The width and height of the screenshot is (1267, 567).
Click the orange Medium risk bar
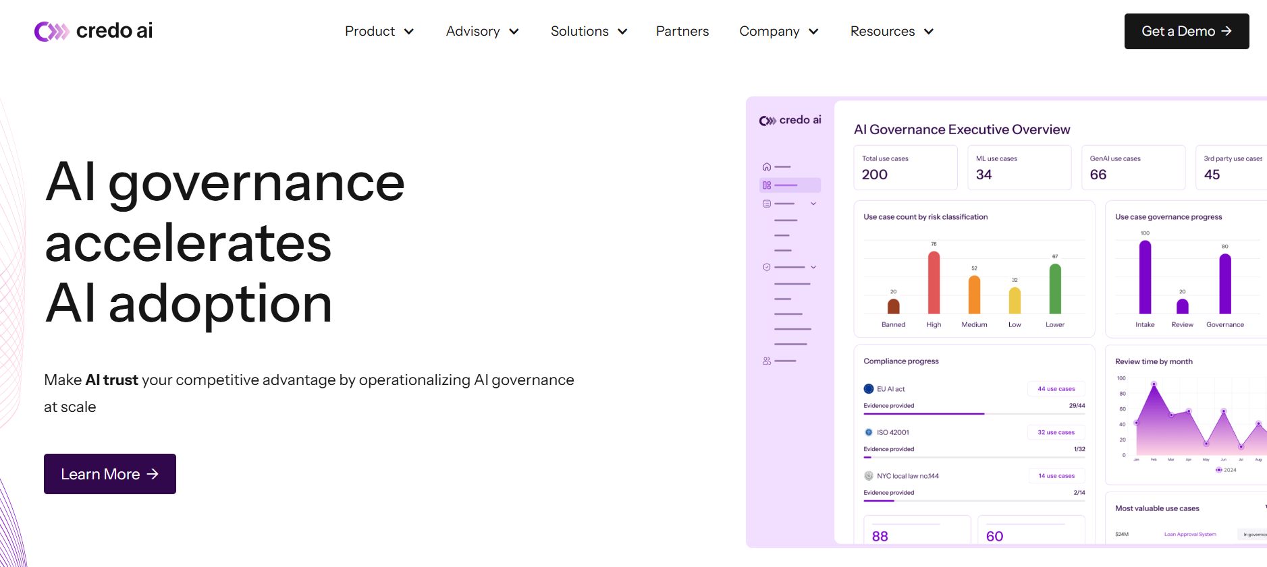pyautogui.click(x=974, y=295)
